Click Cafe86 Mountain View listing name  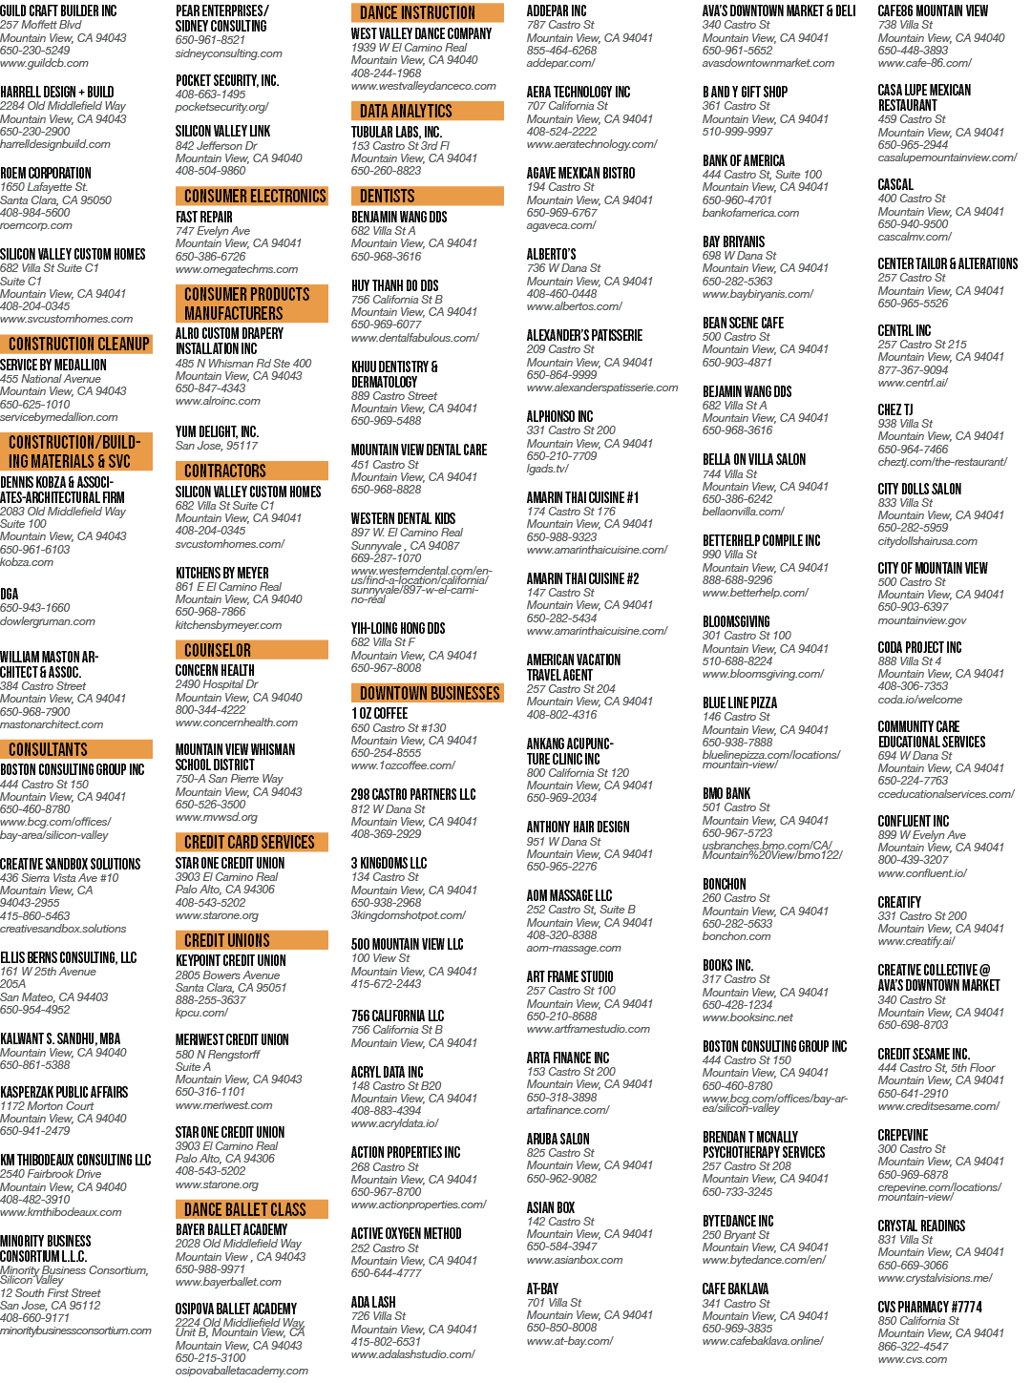point(933,10)
